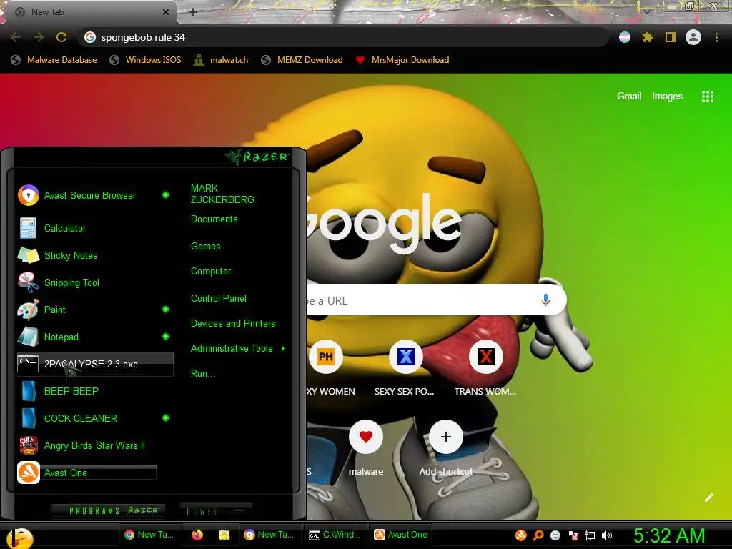Open a new Chrome tab
This screenshot has width=732, height=549.
(x=193, y=12)
